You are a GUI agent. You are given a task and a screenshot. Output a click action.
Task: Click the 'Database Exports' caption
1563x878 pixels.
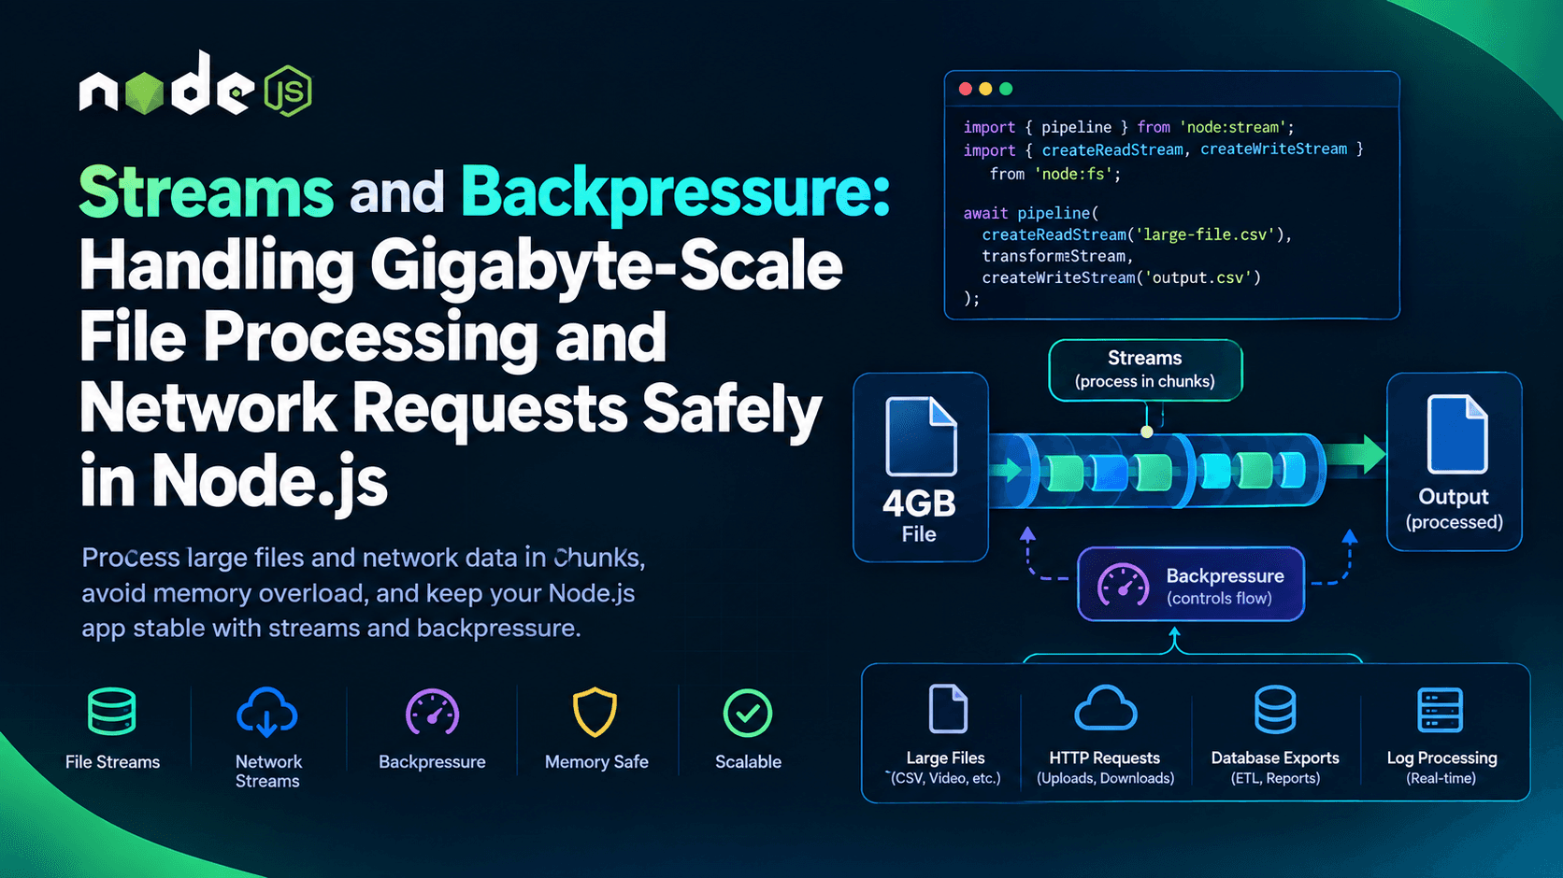(1275, 758)
